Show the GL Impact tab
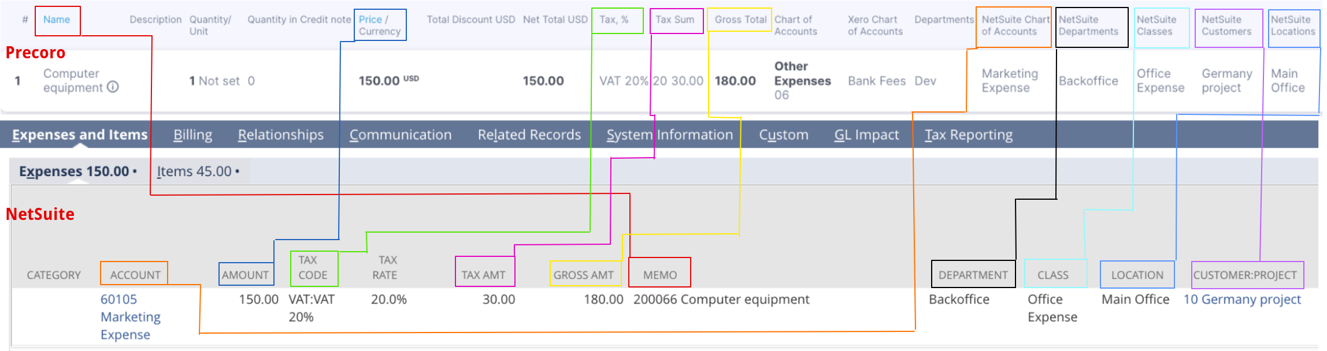 point(867,135)
